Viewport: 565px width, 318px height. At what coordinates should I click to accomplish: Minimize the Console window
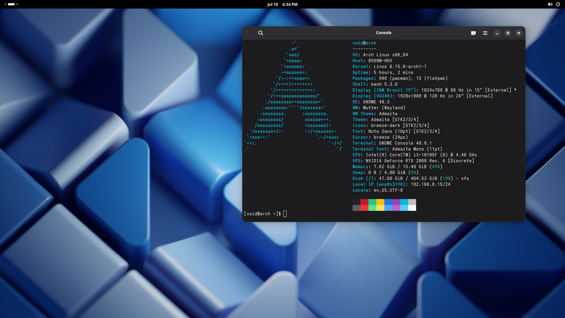[497, 33]
